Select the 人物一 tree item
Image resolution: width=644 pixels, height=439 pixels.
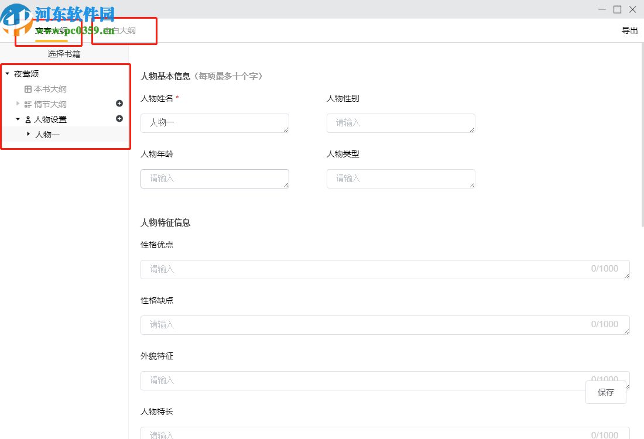point(48,134)
